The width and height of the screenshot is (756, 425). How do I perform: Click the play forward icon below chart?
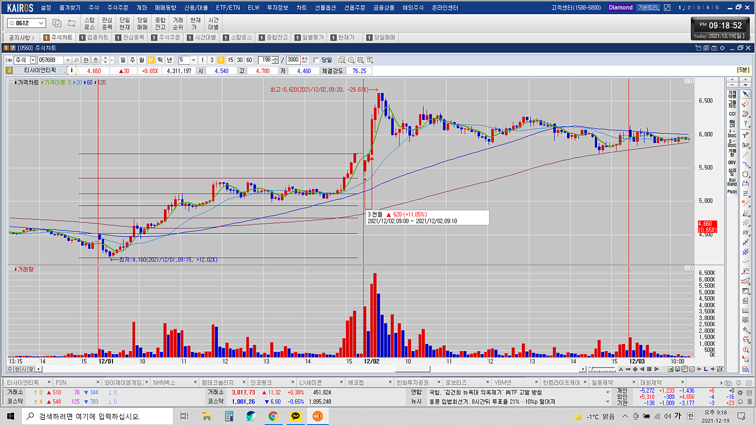pos(656,369)
